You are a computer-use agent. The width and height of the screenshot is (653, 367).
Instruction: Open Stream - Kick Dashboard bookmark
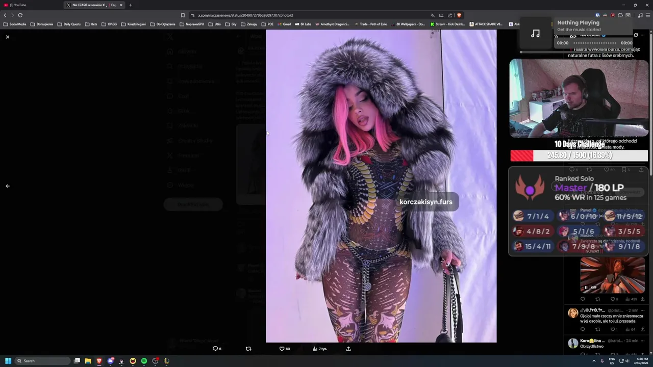click(x=447, y=24)
